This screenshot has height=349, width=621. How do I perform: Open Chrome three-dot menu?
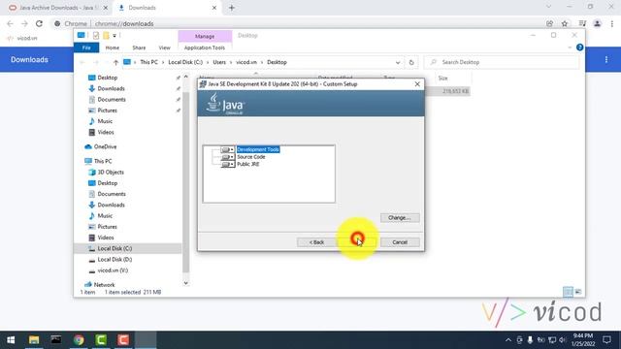[x=612, y=23]
